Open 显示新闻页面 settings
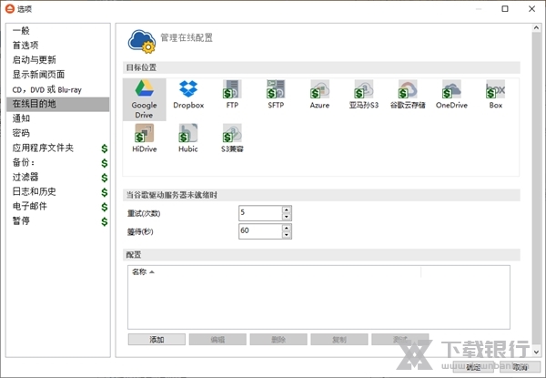Screen dimensions: 546x378 [x=58, y=75]
